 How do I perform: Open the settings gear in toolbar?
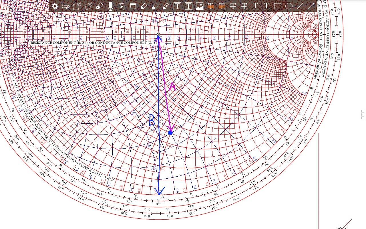(x=55, y=6)
